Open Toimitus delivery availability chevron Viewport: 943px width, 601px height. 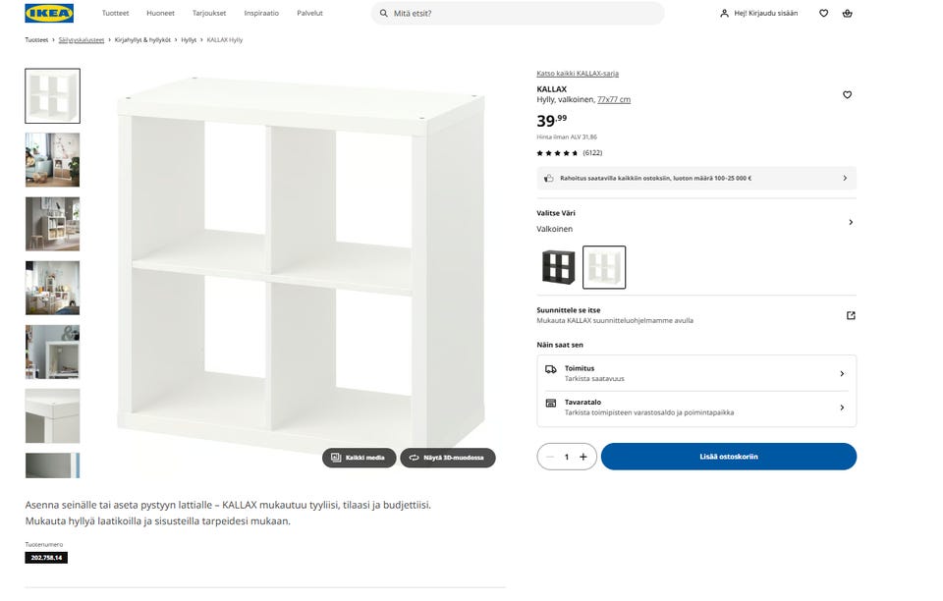(842, 374)
